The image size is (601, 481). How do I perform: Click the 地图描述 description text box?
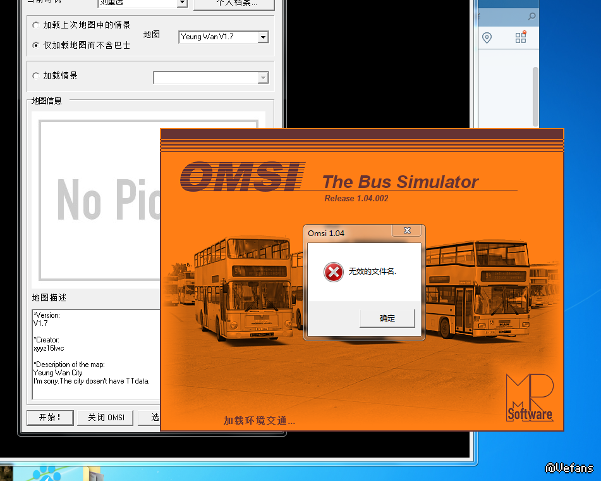(x=96, y=354)
